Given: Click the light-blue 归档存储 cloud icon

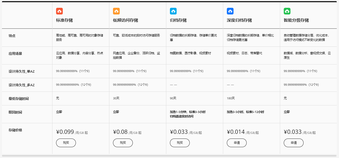Looking at the screenshot, I should 173,11.
